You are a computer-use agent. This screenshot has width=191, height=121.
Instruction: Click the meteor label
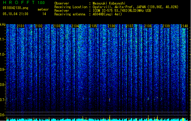[43, 9]
